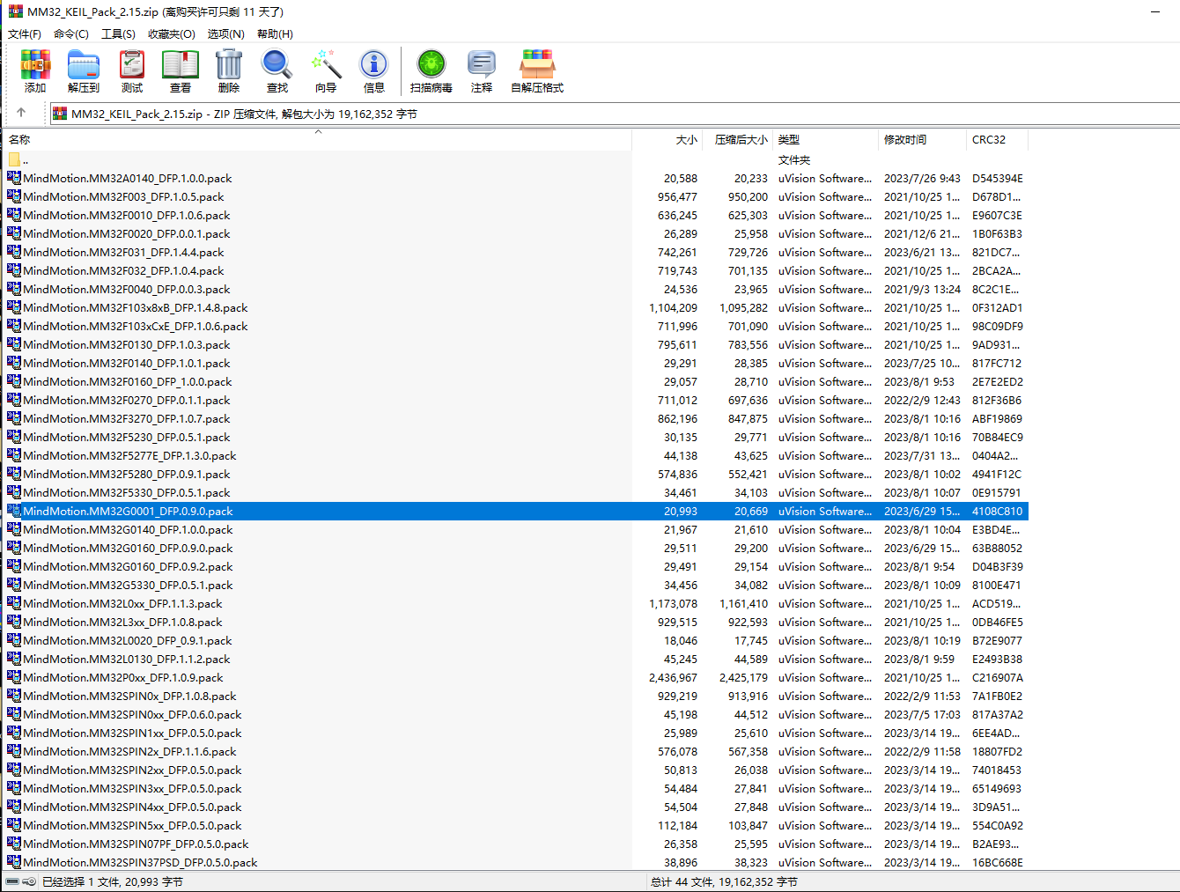Viewport: 1180px width, 892px height.
Task: Launch the Wizard (向导) tool
Action: tap(326, 71)
